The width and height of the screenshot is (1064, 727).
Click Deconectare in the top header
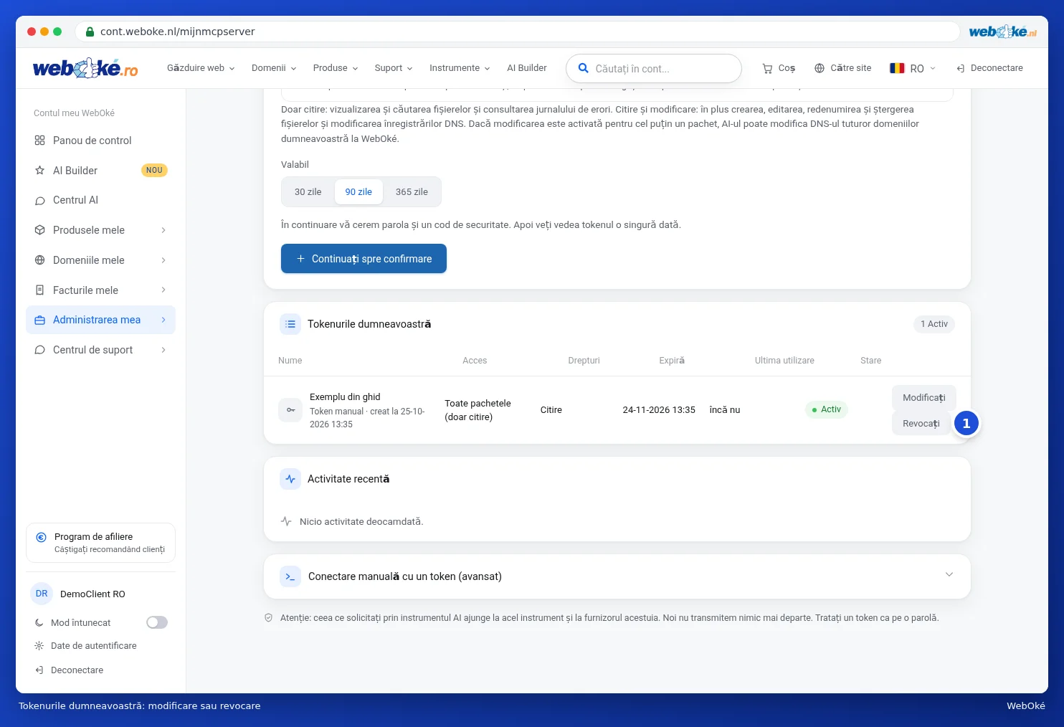tap(989, 68)
